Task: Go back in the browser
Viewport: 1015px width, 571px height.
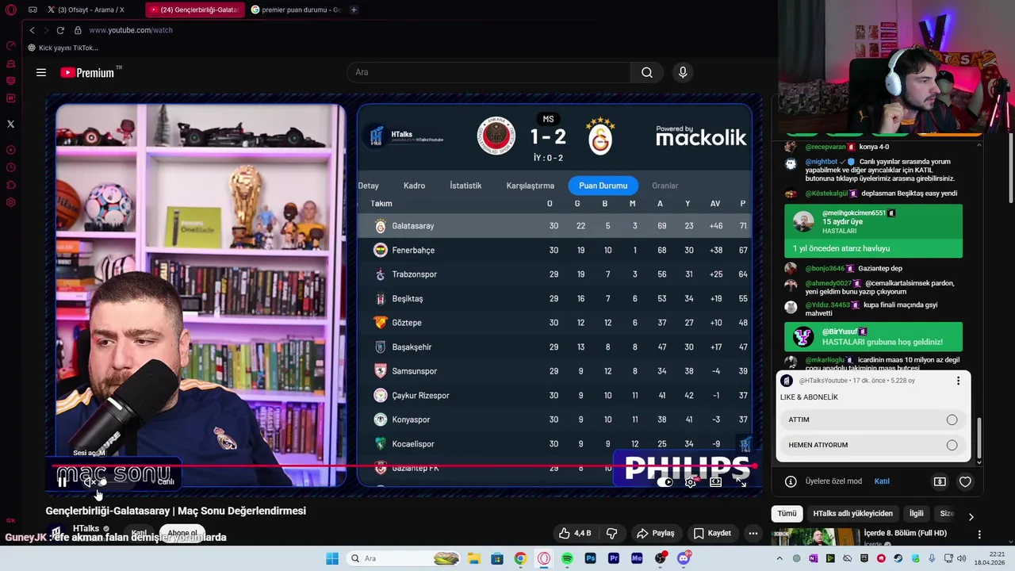Action: point(33,30)
